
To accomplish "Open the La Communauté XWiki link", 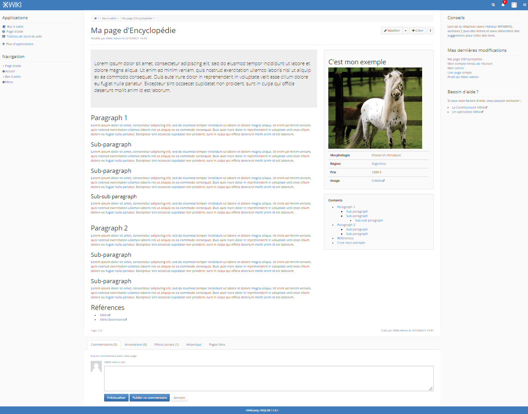I will pyautogui.click(x=469, y=108).
